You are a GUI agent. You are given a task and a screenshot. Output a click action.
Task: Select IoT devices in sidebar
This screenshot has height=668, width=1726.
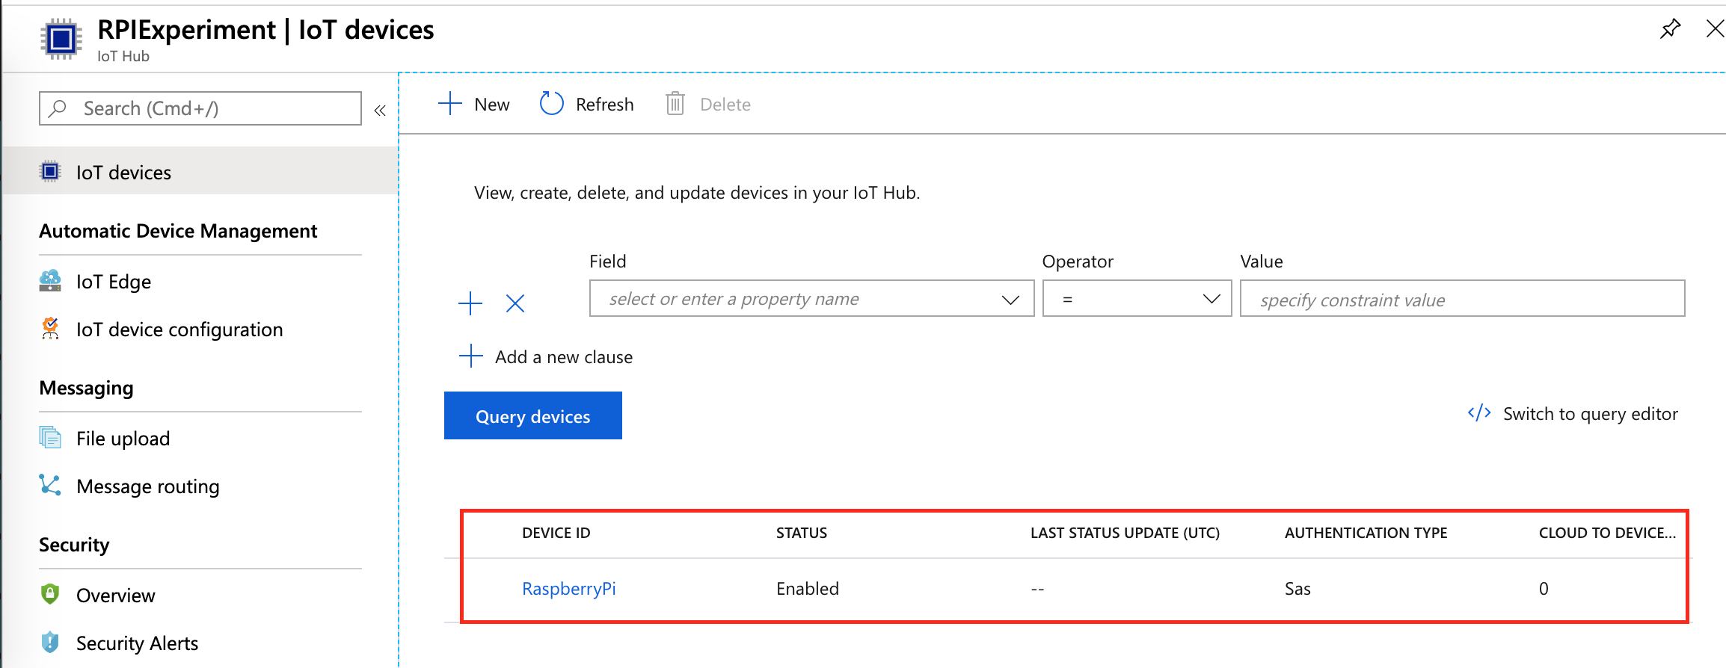pos(200,172)
